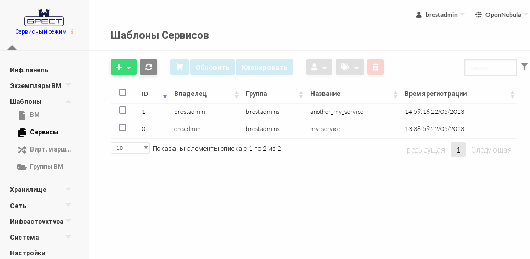Toggle the select-all checkbox in table header

click(x=123, y=92)
